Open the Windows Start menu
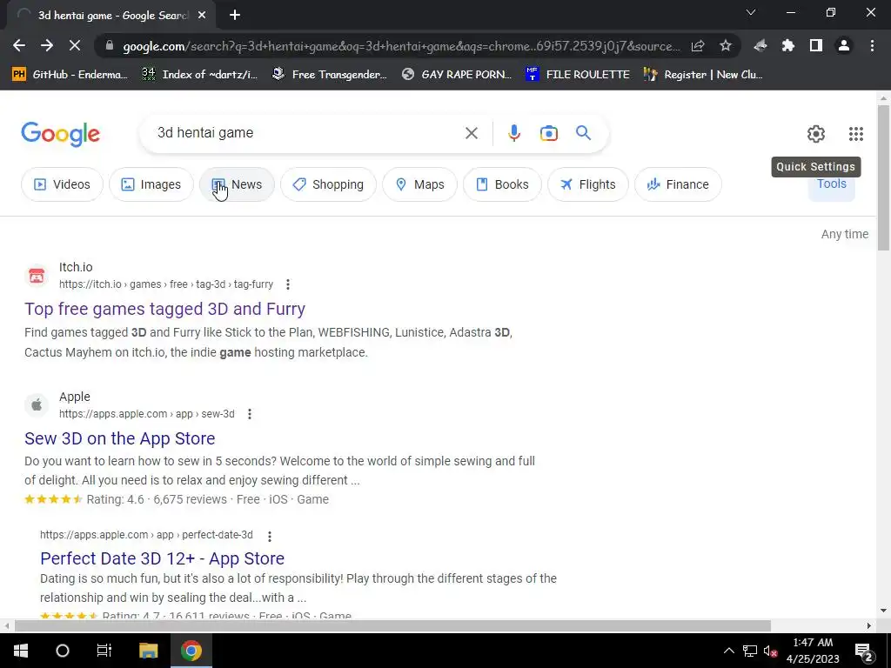The width and height of the screenshot is (891, 668). (x=21, y=651)
